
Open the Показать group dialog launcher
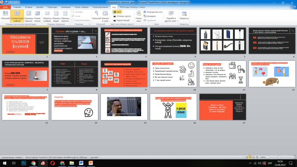coord(90,24)
